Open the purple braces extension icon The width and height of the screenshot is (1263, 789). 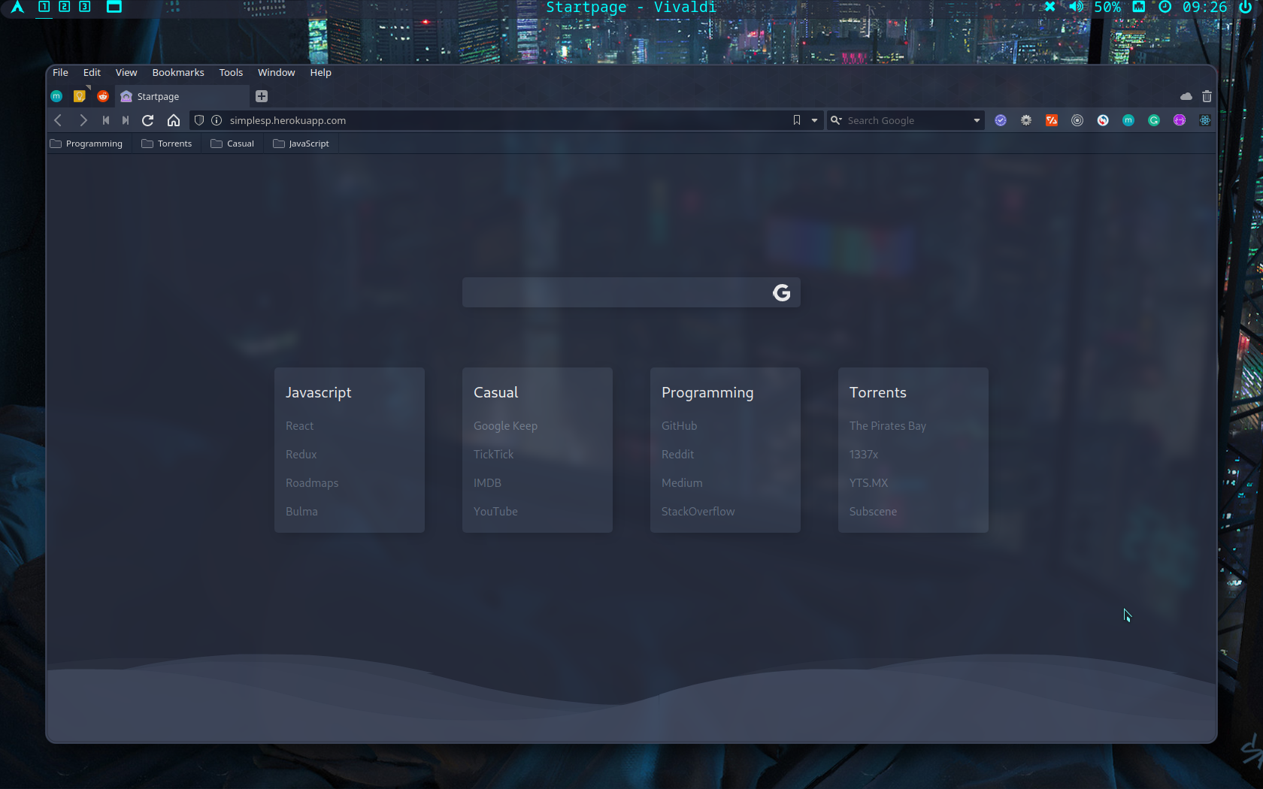(x=1180, y=120)
